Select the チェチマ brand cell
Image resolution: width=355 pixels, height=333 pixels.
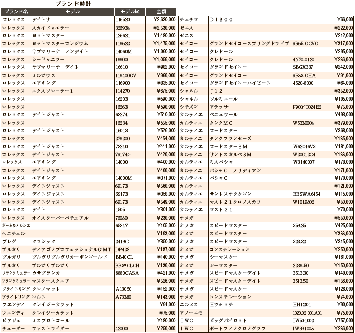coord(189,20)
